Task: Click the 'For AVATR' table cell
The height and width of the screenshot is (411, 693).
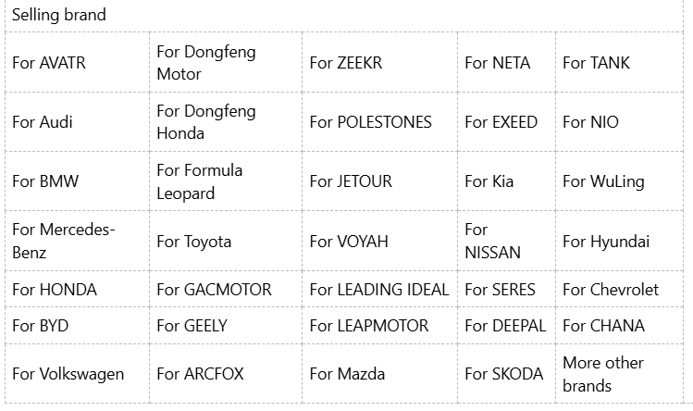Action: pyautogui.click(x=49, y=63)
